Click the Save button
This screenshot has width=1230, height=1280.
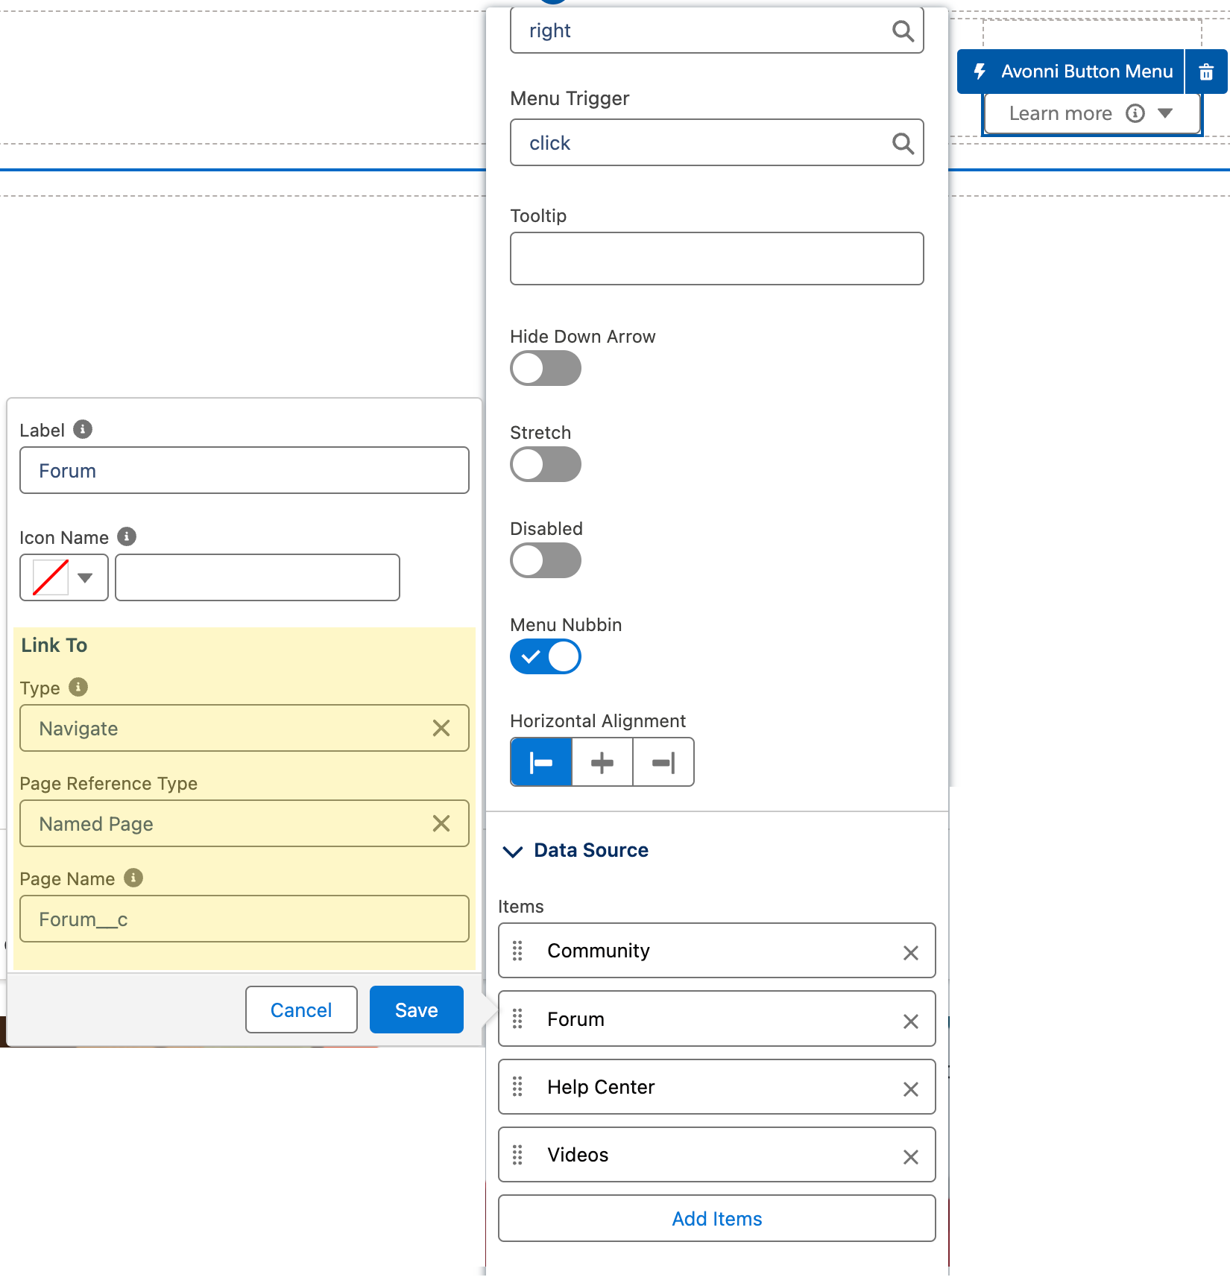pos(416,1010)
